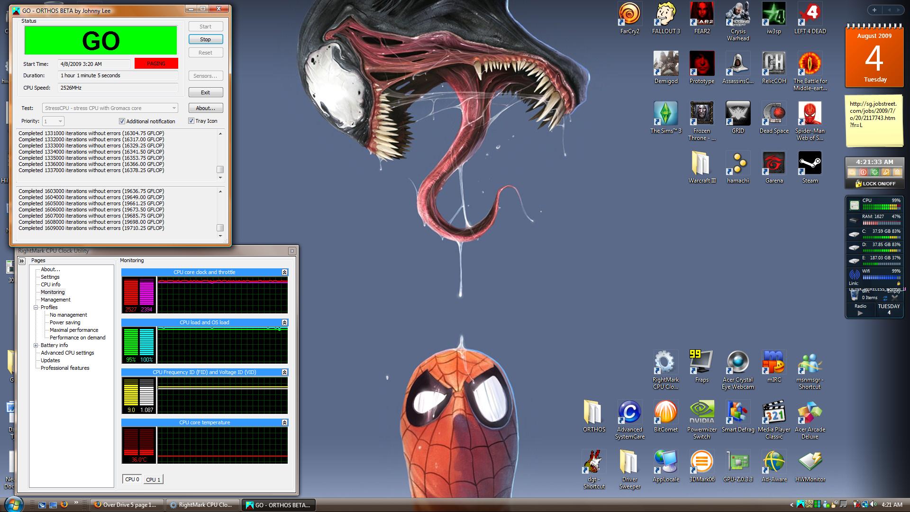Collapse the CPU core clock and throttle panel
This screenshot has height=512, width=910.
284,272
